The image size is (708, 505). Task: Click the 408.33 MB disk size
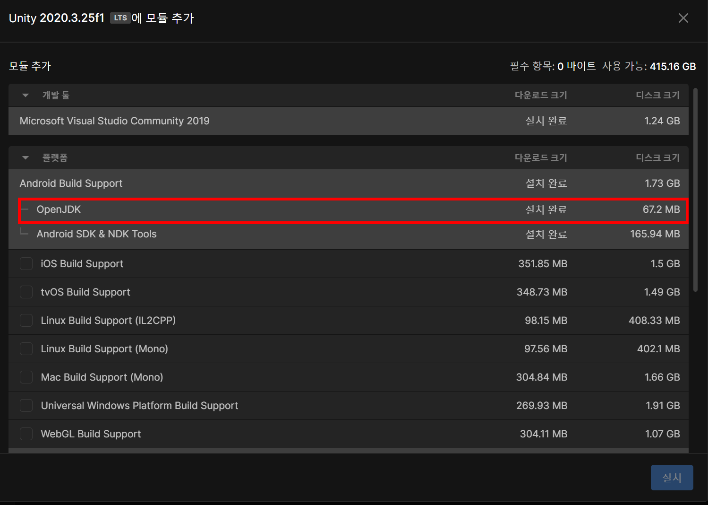click(x=654, y=321)
